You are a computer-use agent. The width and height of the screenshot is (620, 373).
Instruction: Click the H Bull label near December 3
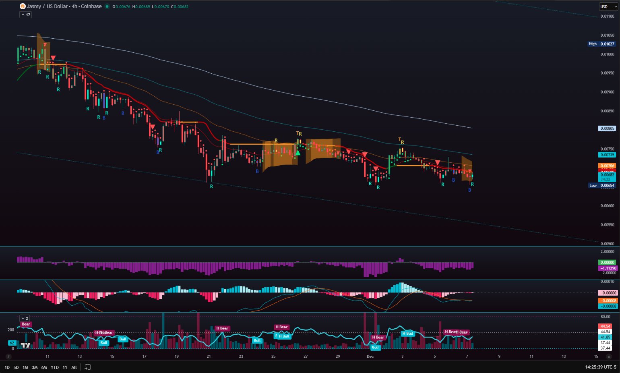(x=408, y=334)
